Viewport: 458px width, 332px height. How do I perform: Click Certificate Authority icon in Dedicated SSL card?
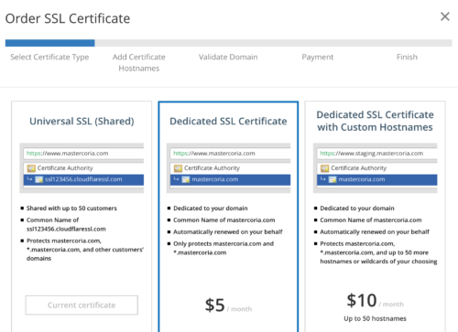[178, 168]
